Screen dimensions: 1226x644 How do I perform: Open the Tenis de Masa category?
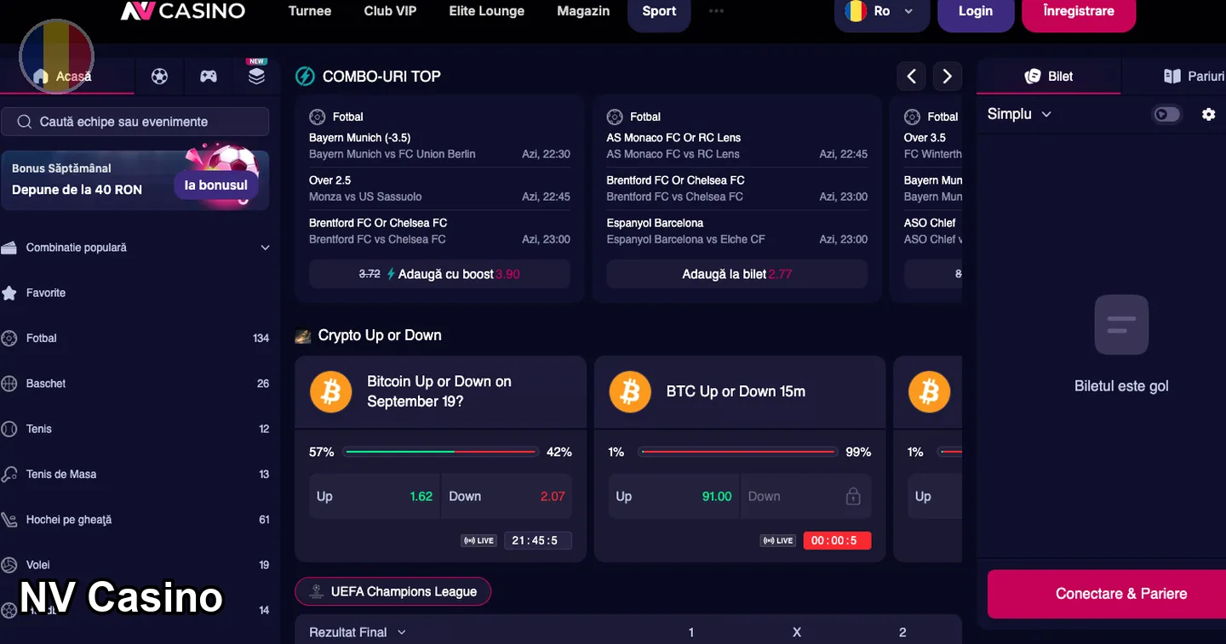tap(136, 474)
